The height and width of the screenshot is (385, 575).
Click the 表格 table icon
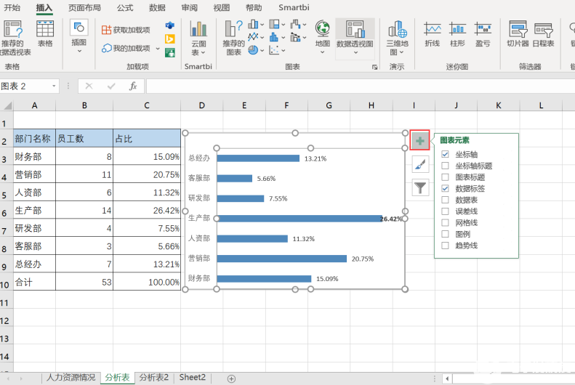tap(45, 33)
